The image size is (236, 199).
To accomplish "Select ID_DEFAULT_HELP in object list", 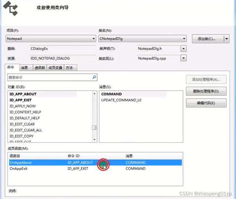I will pyautogui.click(x=25, y=118).
